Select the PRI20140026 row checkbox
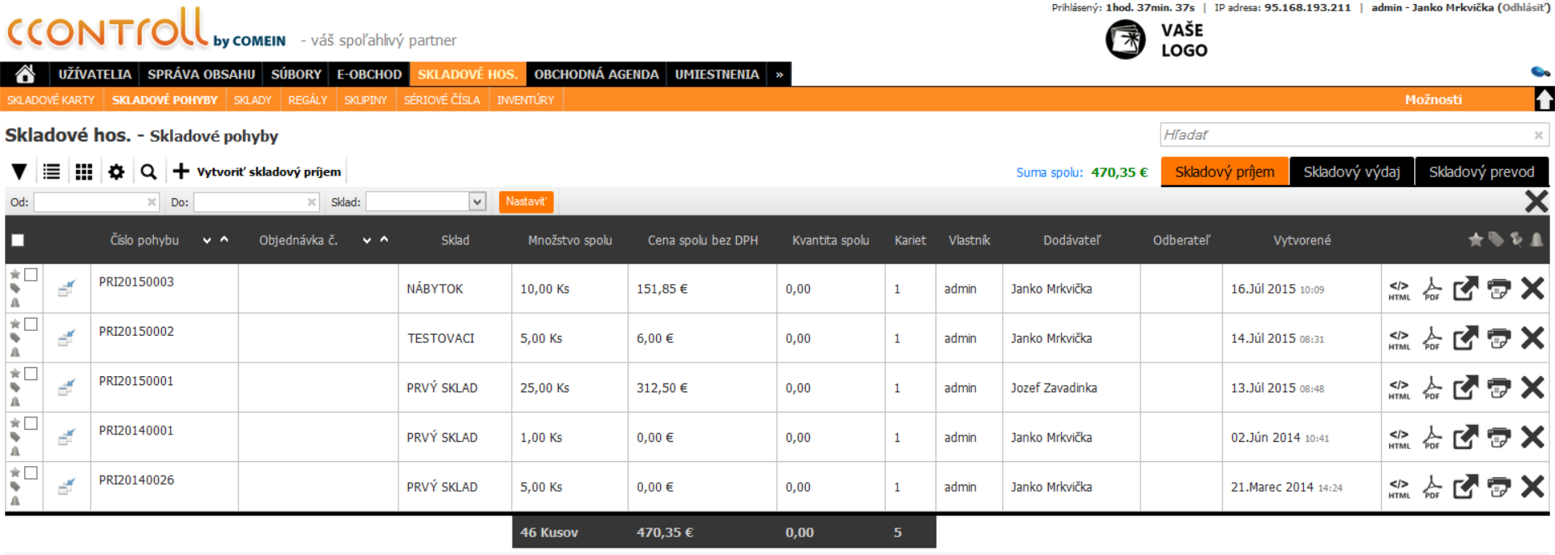Screen dimensions: 1555x555 point(31,473)
